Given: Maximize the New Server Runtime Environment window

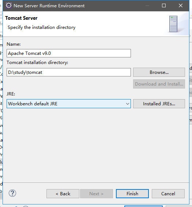Looking at the screenshot, I should (x=164, y=5).
